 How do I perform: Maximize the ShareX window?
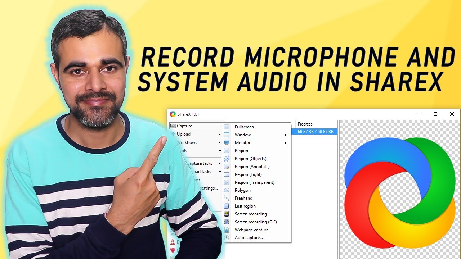coord(435,114)
